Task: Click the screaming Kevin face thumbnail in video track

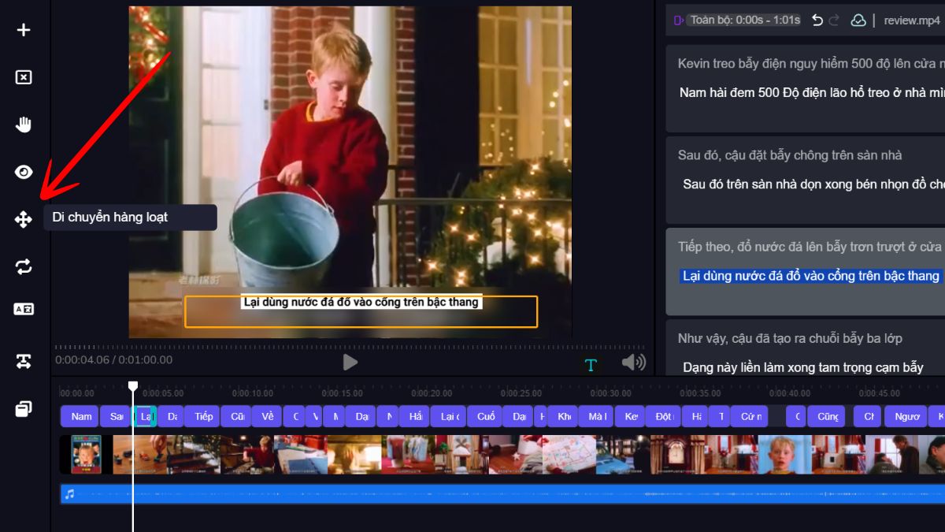Action: (x=785, y=455)
